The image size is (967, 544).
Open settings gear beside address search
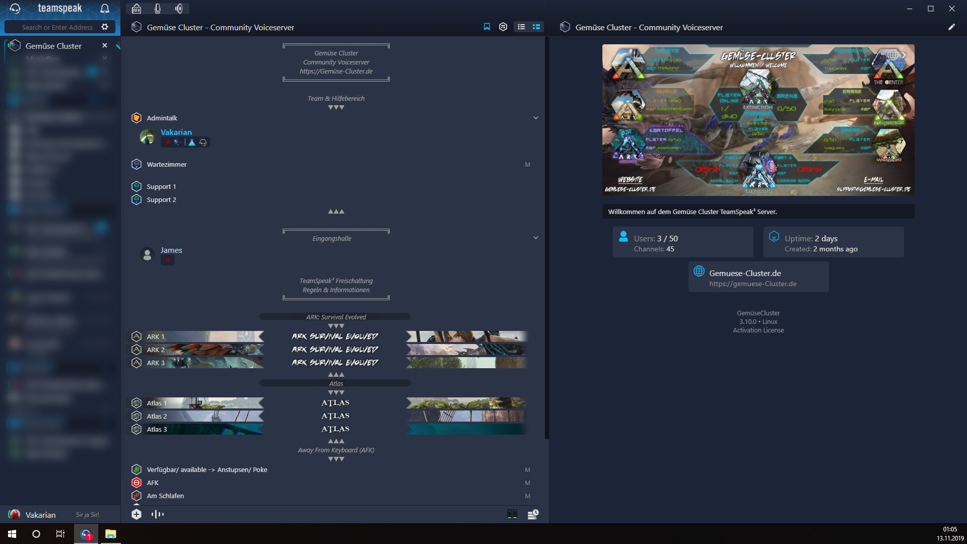point(105,27)
